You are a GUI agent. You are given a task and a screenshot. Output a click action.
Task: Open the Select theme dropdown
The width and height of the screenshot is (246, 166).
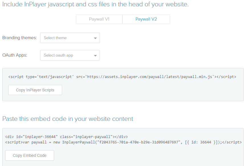click(70, 38)
